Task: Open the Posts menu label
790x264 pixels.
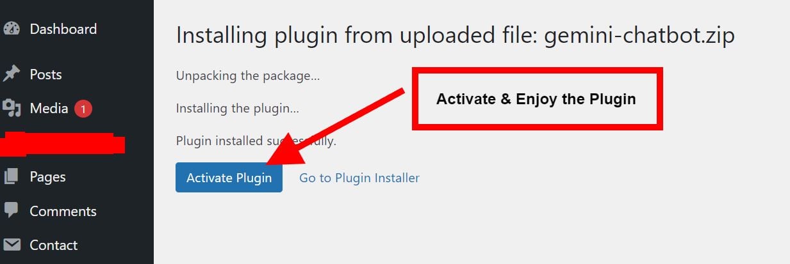Action: pyautogui.click(x=46, y=74)
